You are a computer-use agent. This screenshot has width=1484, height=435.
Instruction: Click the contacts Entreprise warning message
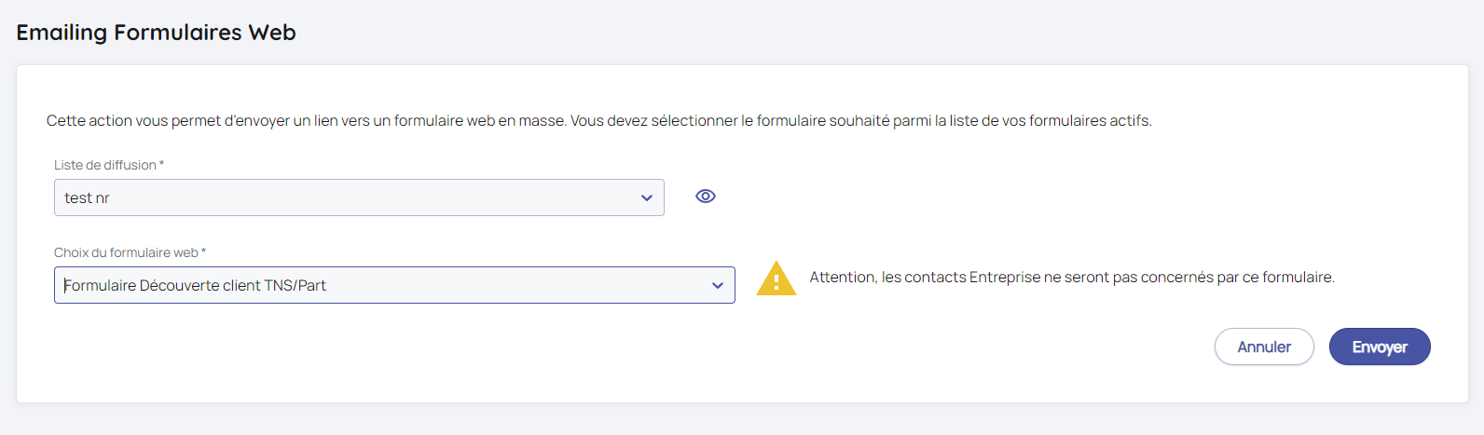pos(1072,278)
